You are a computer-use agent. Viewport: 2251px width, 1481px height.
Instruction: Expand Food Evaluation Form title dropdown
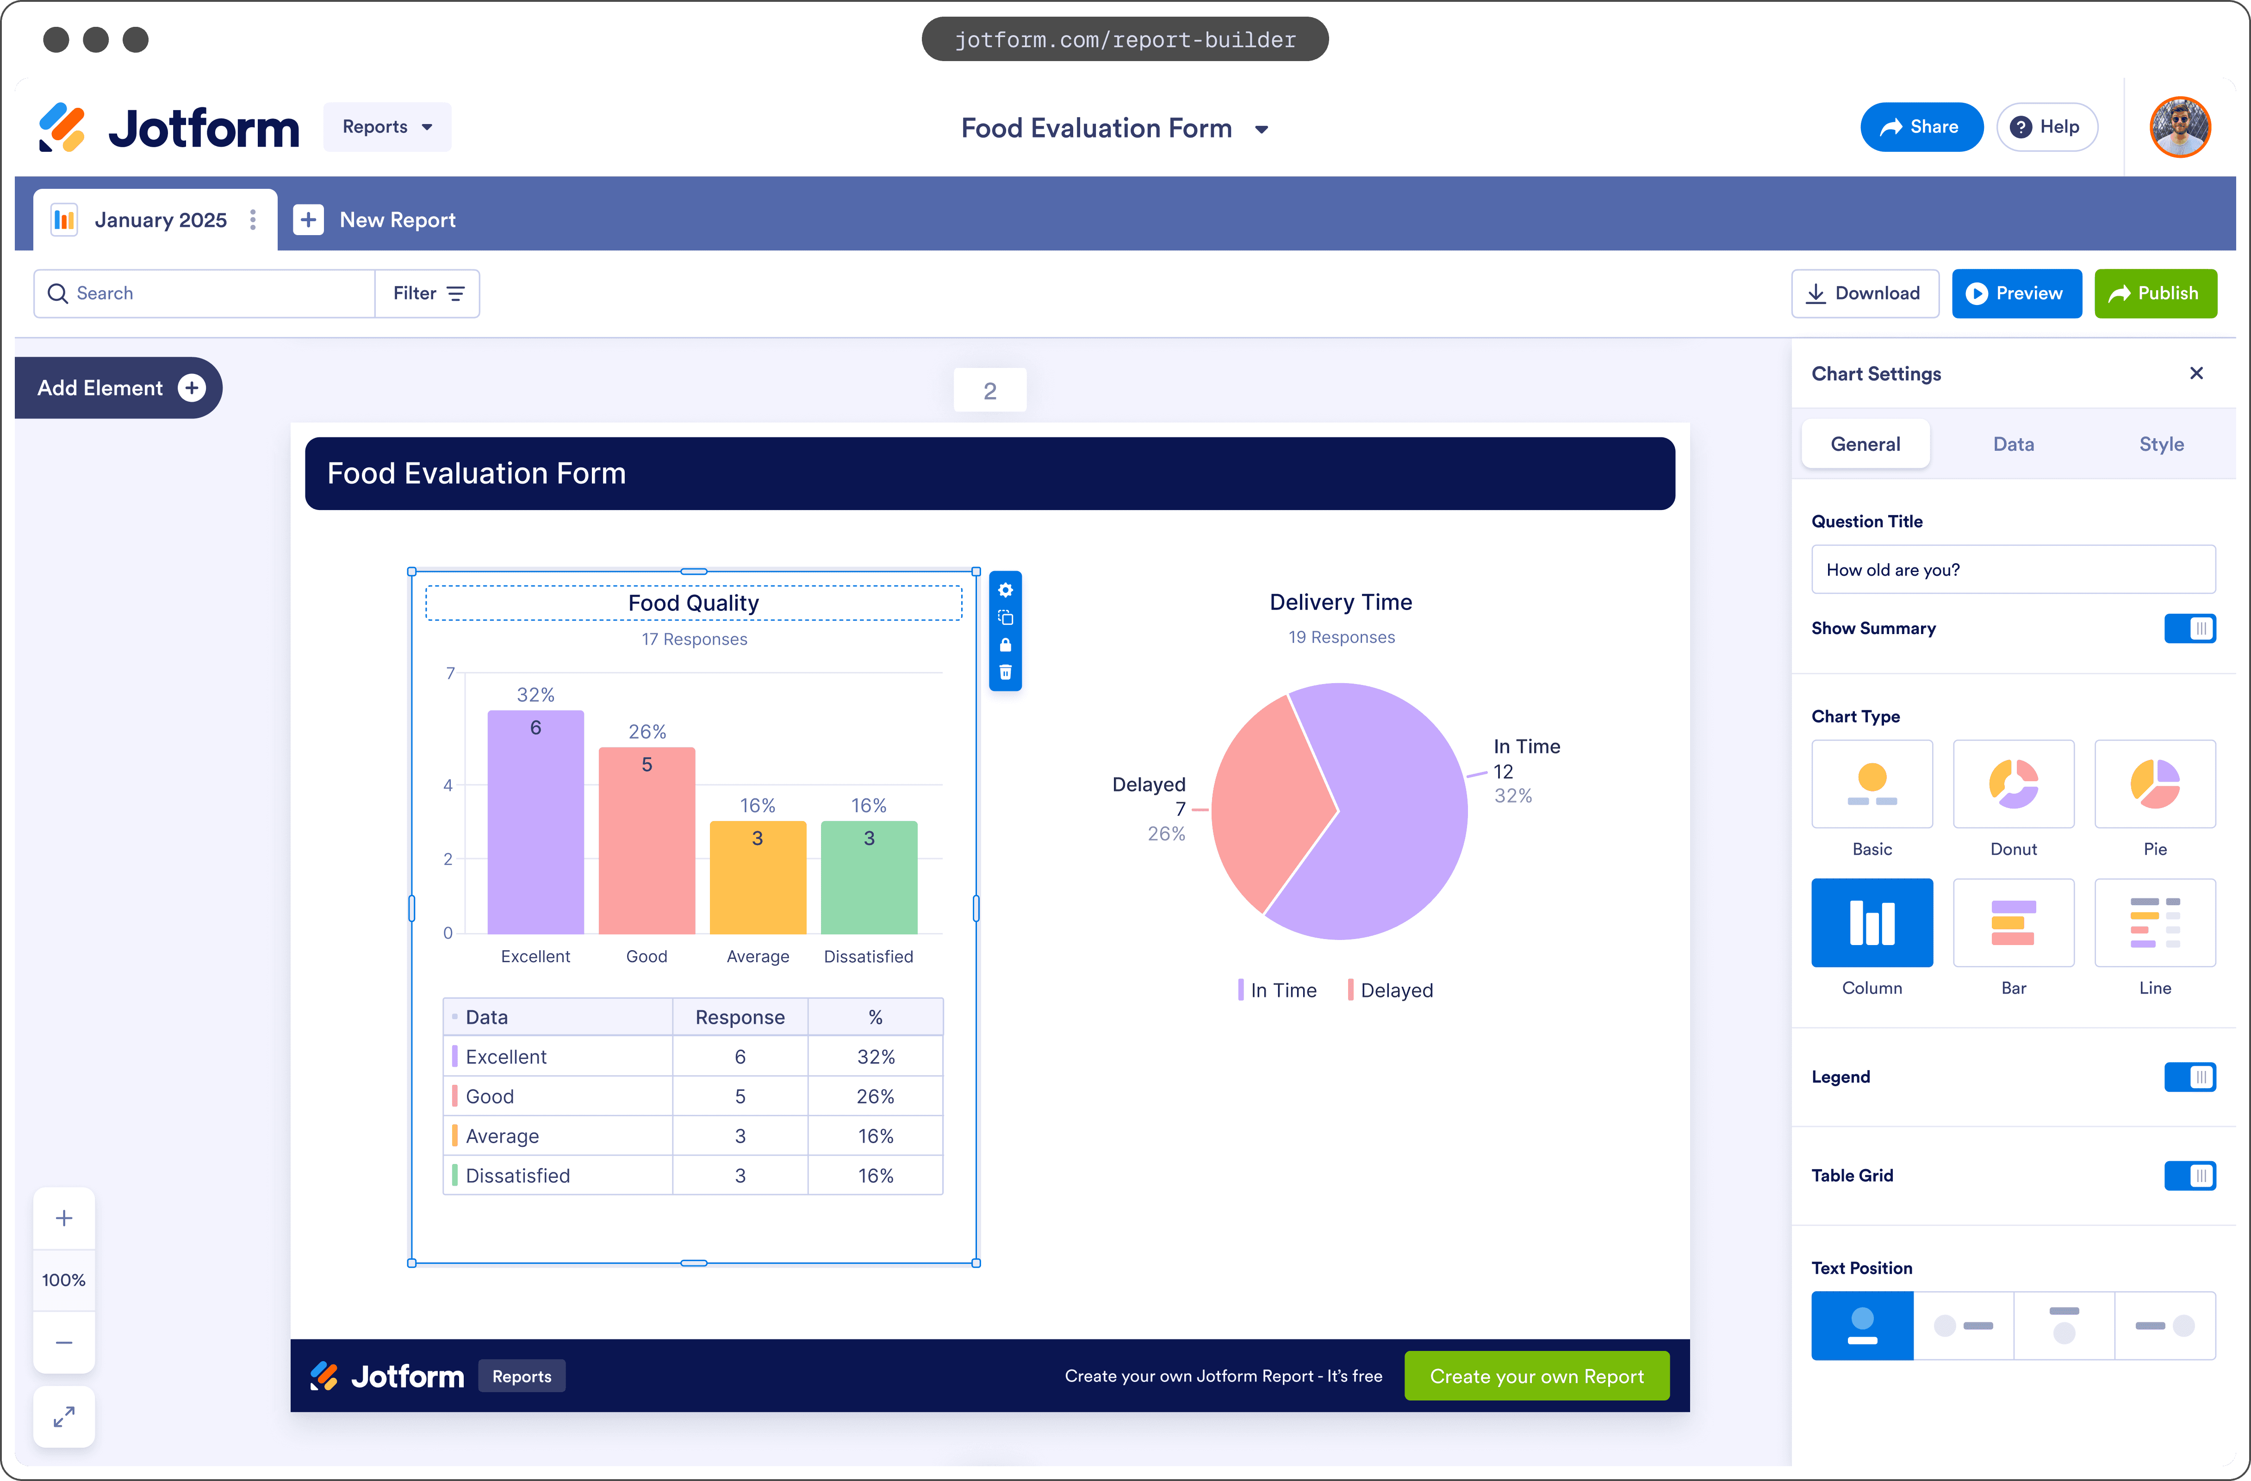[1261, 130]
